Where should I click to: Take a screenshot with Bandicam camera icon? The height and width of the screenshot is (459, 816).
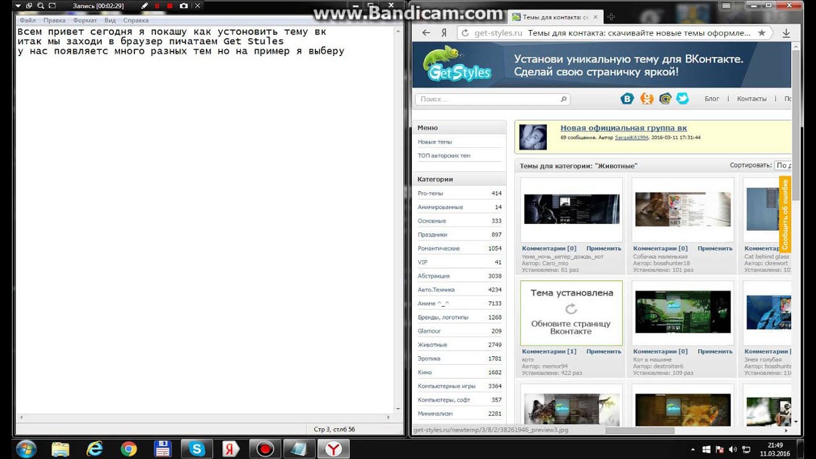coord(184,6)
